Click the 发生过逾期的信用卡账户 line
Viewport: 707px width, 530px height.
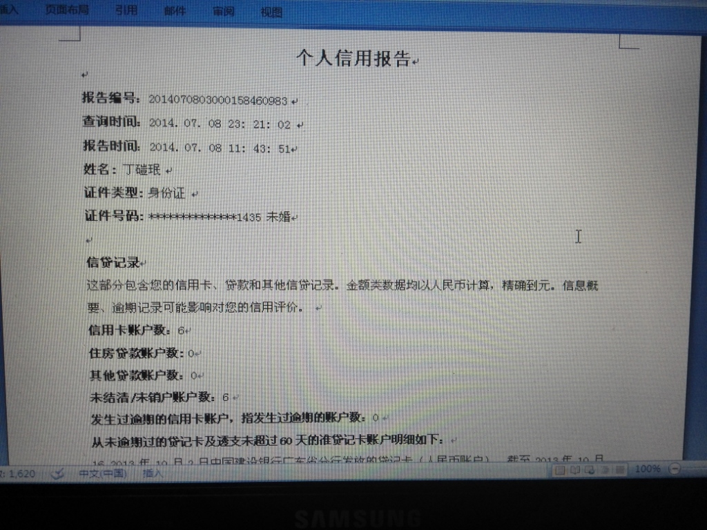(235, 419)
